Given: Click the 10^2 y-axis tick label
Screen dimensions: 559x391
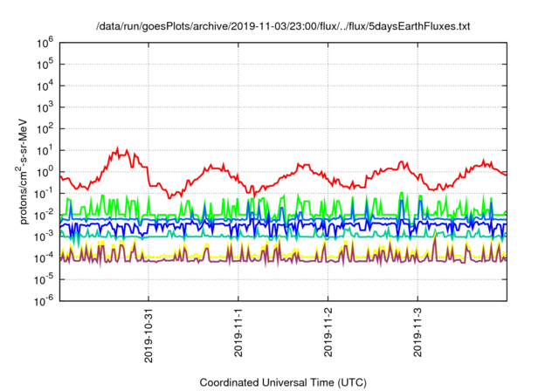Looking at the screenshot, I should 45,129.
